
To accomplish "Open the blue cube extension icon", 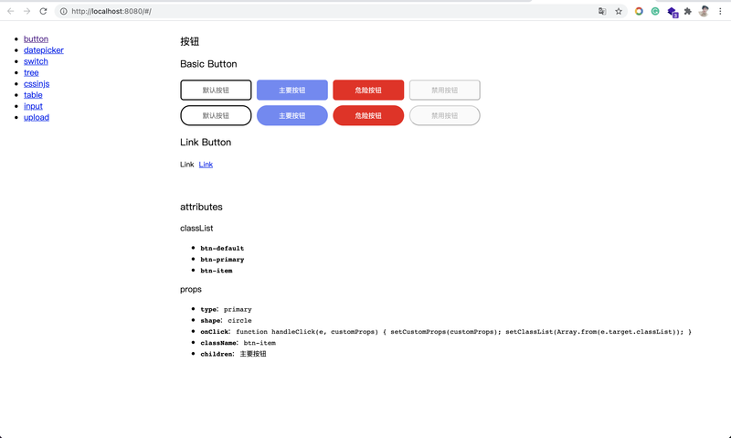I will 673,12.
